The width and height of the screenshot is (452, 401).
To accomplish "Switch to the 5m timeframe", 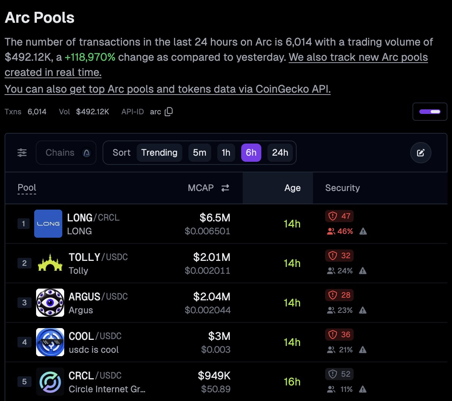I will pyautogui.click(x=199, y=153).
